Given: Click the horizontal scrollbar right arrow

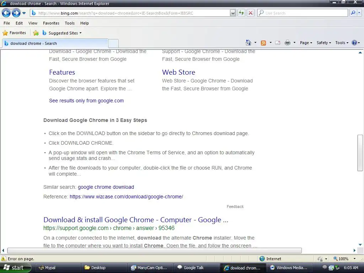Looking at the screenshot, I should (354, 250).
